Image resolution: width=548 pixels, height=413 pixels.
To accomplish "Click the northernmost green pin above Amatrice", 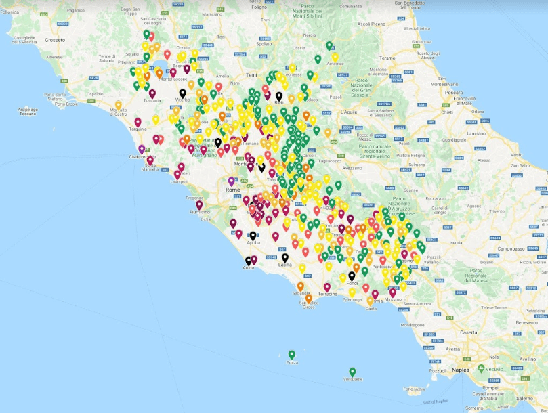I will coord(329,46).
